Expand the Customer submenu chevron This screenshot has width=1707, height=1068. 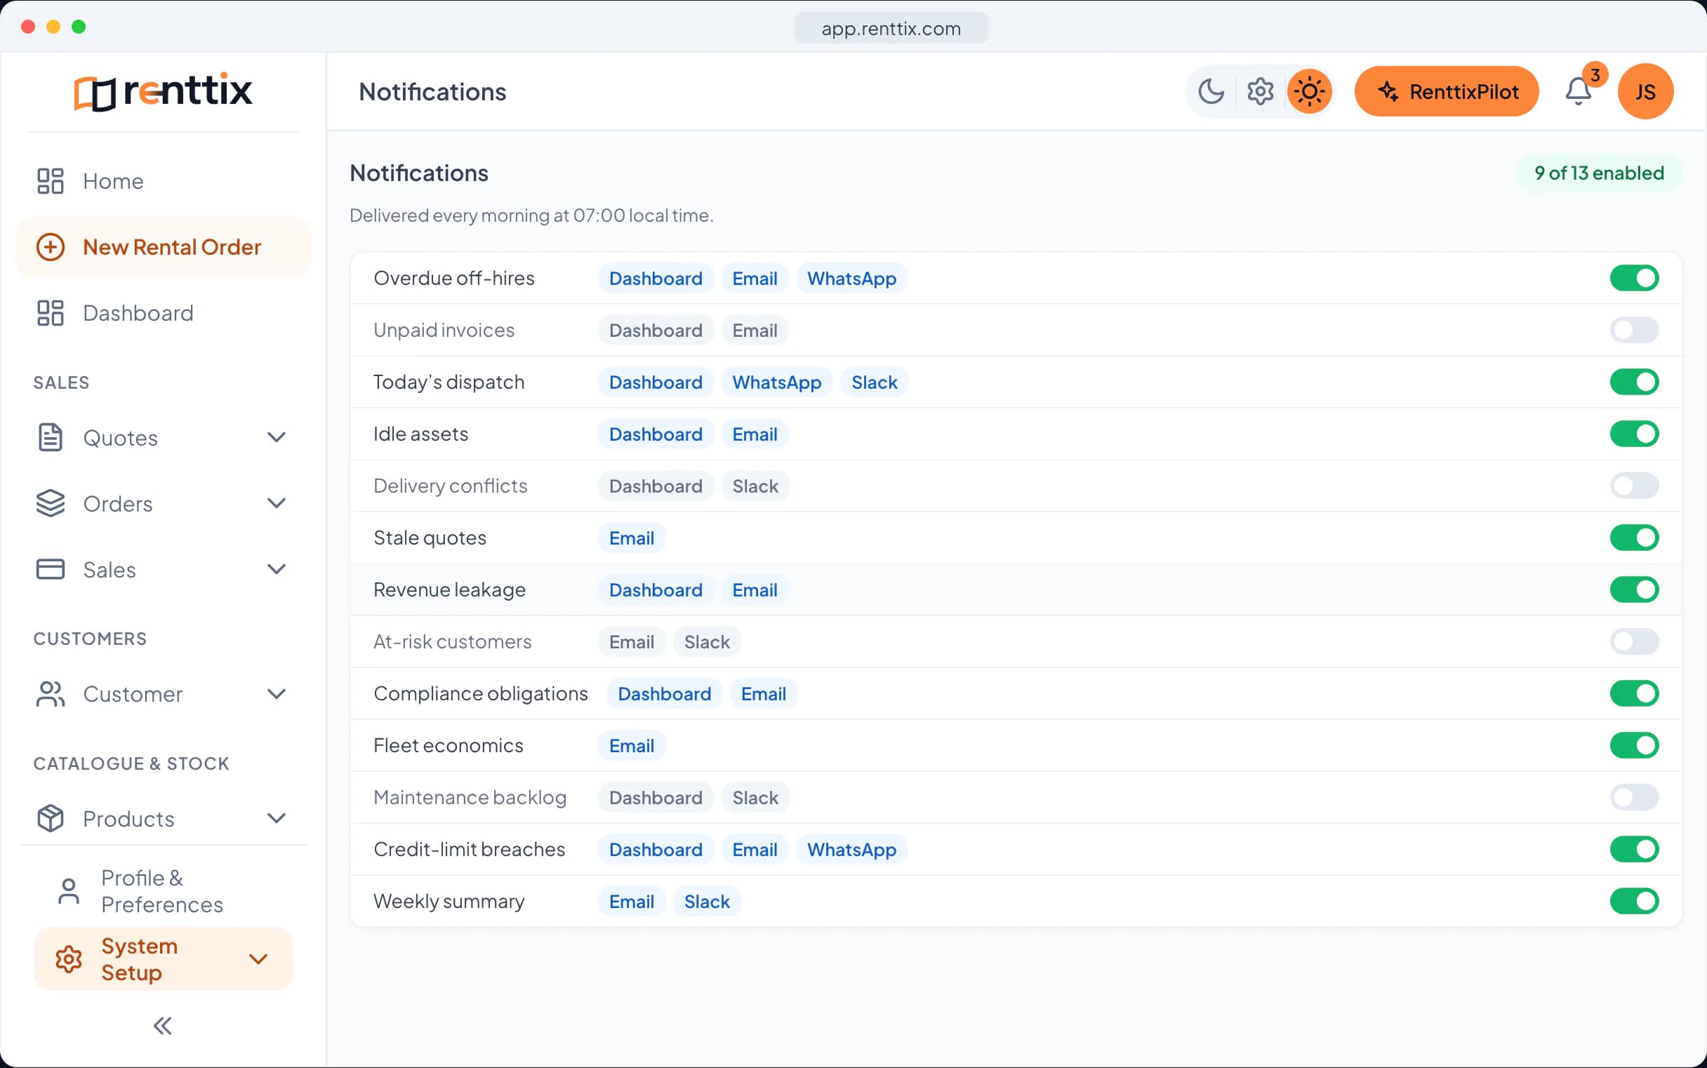click(277, 695)
